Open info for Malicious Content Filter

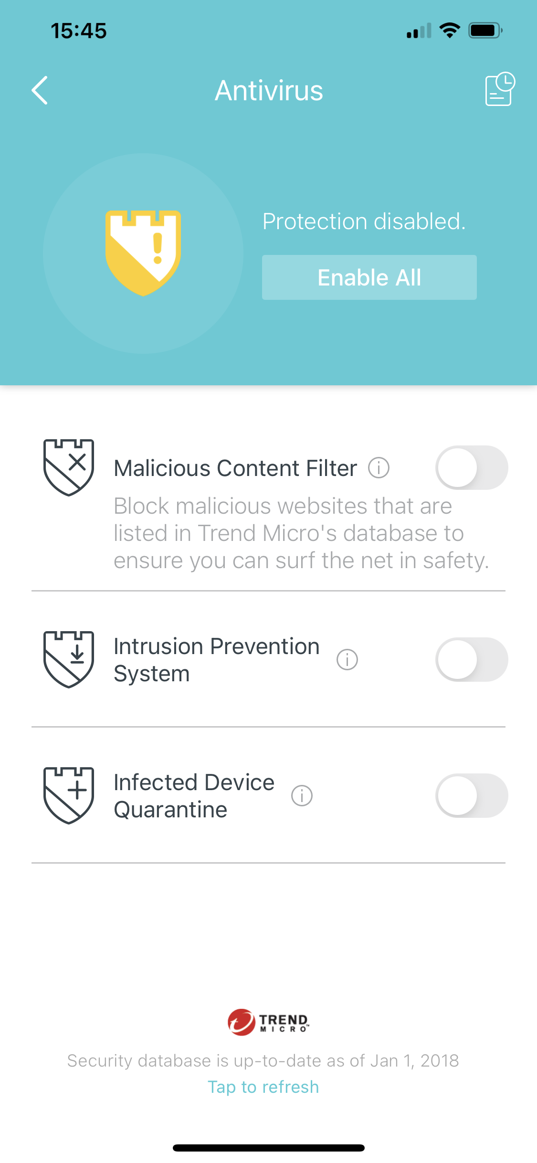pyautogui.click(x=379, y=468)
